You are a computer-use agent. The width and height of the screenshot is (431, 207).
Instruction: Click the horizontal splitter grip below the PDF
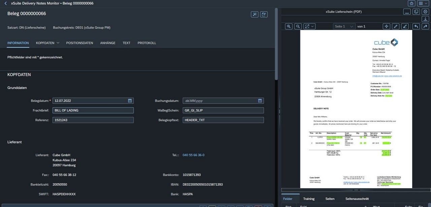356,190
